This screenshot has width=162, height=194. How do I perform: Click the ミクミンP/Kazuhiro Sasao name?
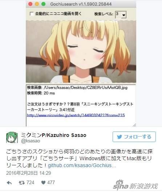coord(53,135)
